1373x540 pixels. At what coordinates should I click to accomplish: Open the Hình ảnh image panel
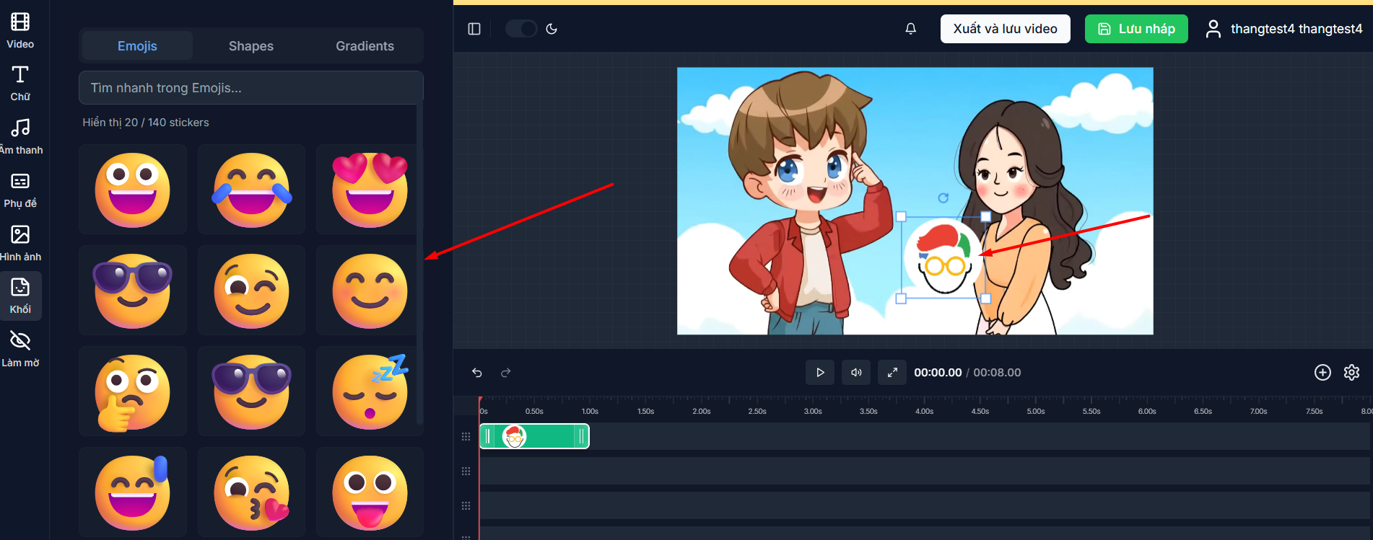[20, 244]
